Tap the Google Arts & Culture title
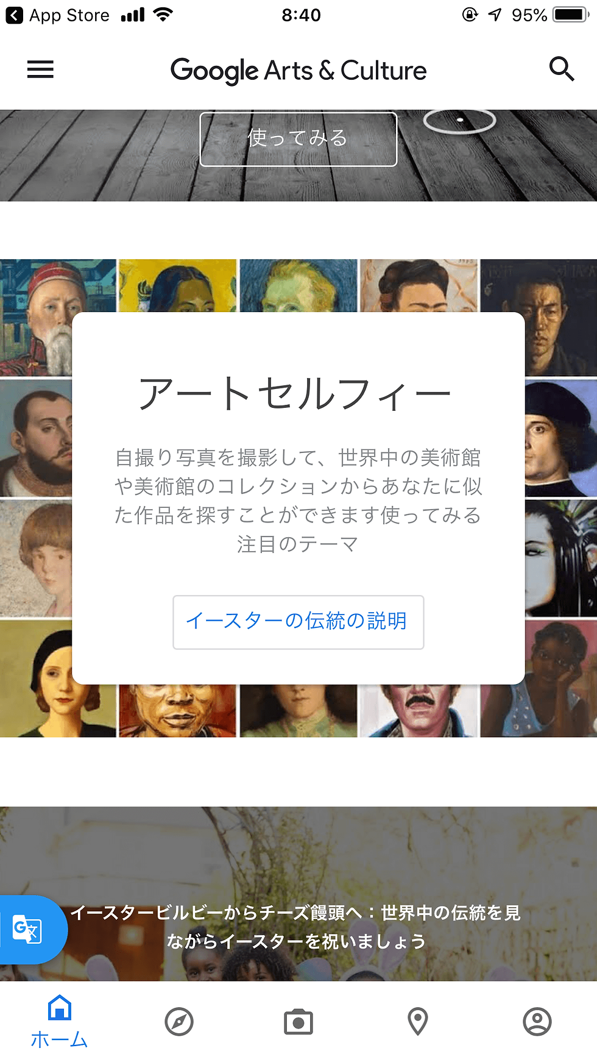 point(298,71)
